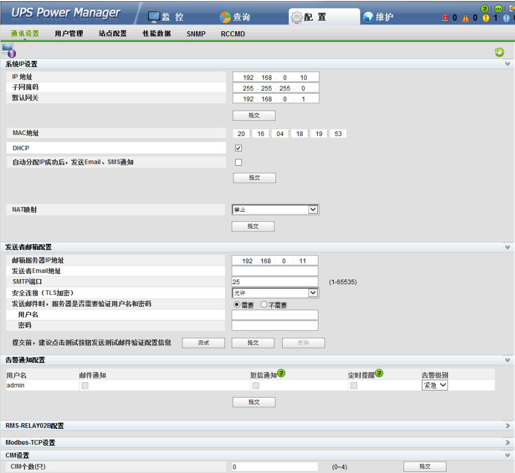515x473 pixels.
Task: Click the orange warning triangle alarm icon
Action: [x=465, y=18]
